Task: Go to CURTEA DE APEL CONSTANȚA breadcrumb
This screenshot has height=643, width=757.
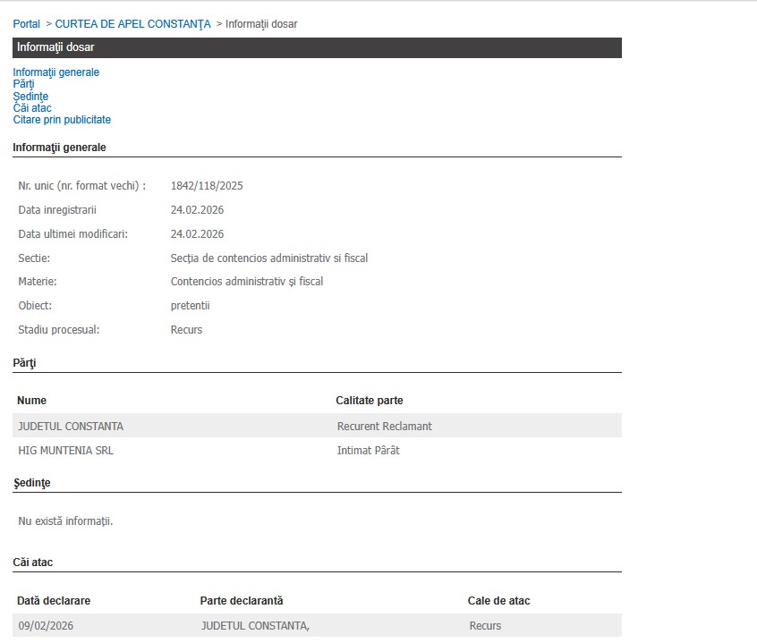Action: pyautogui.click(x=132, y=24)
